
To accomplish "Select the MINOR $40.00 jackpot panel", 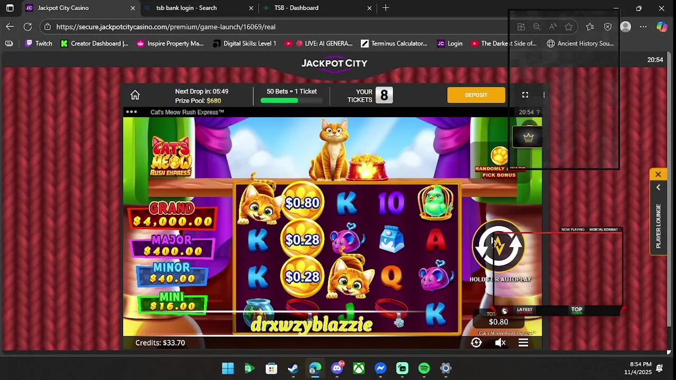I will click(x=172, y=274).
